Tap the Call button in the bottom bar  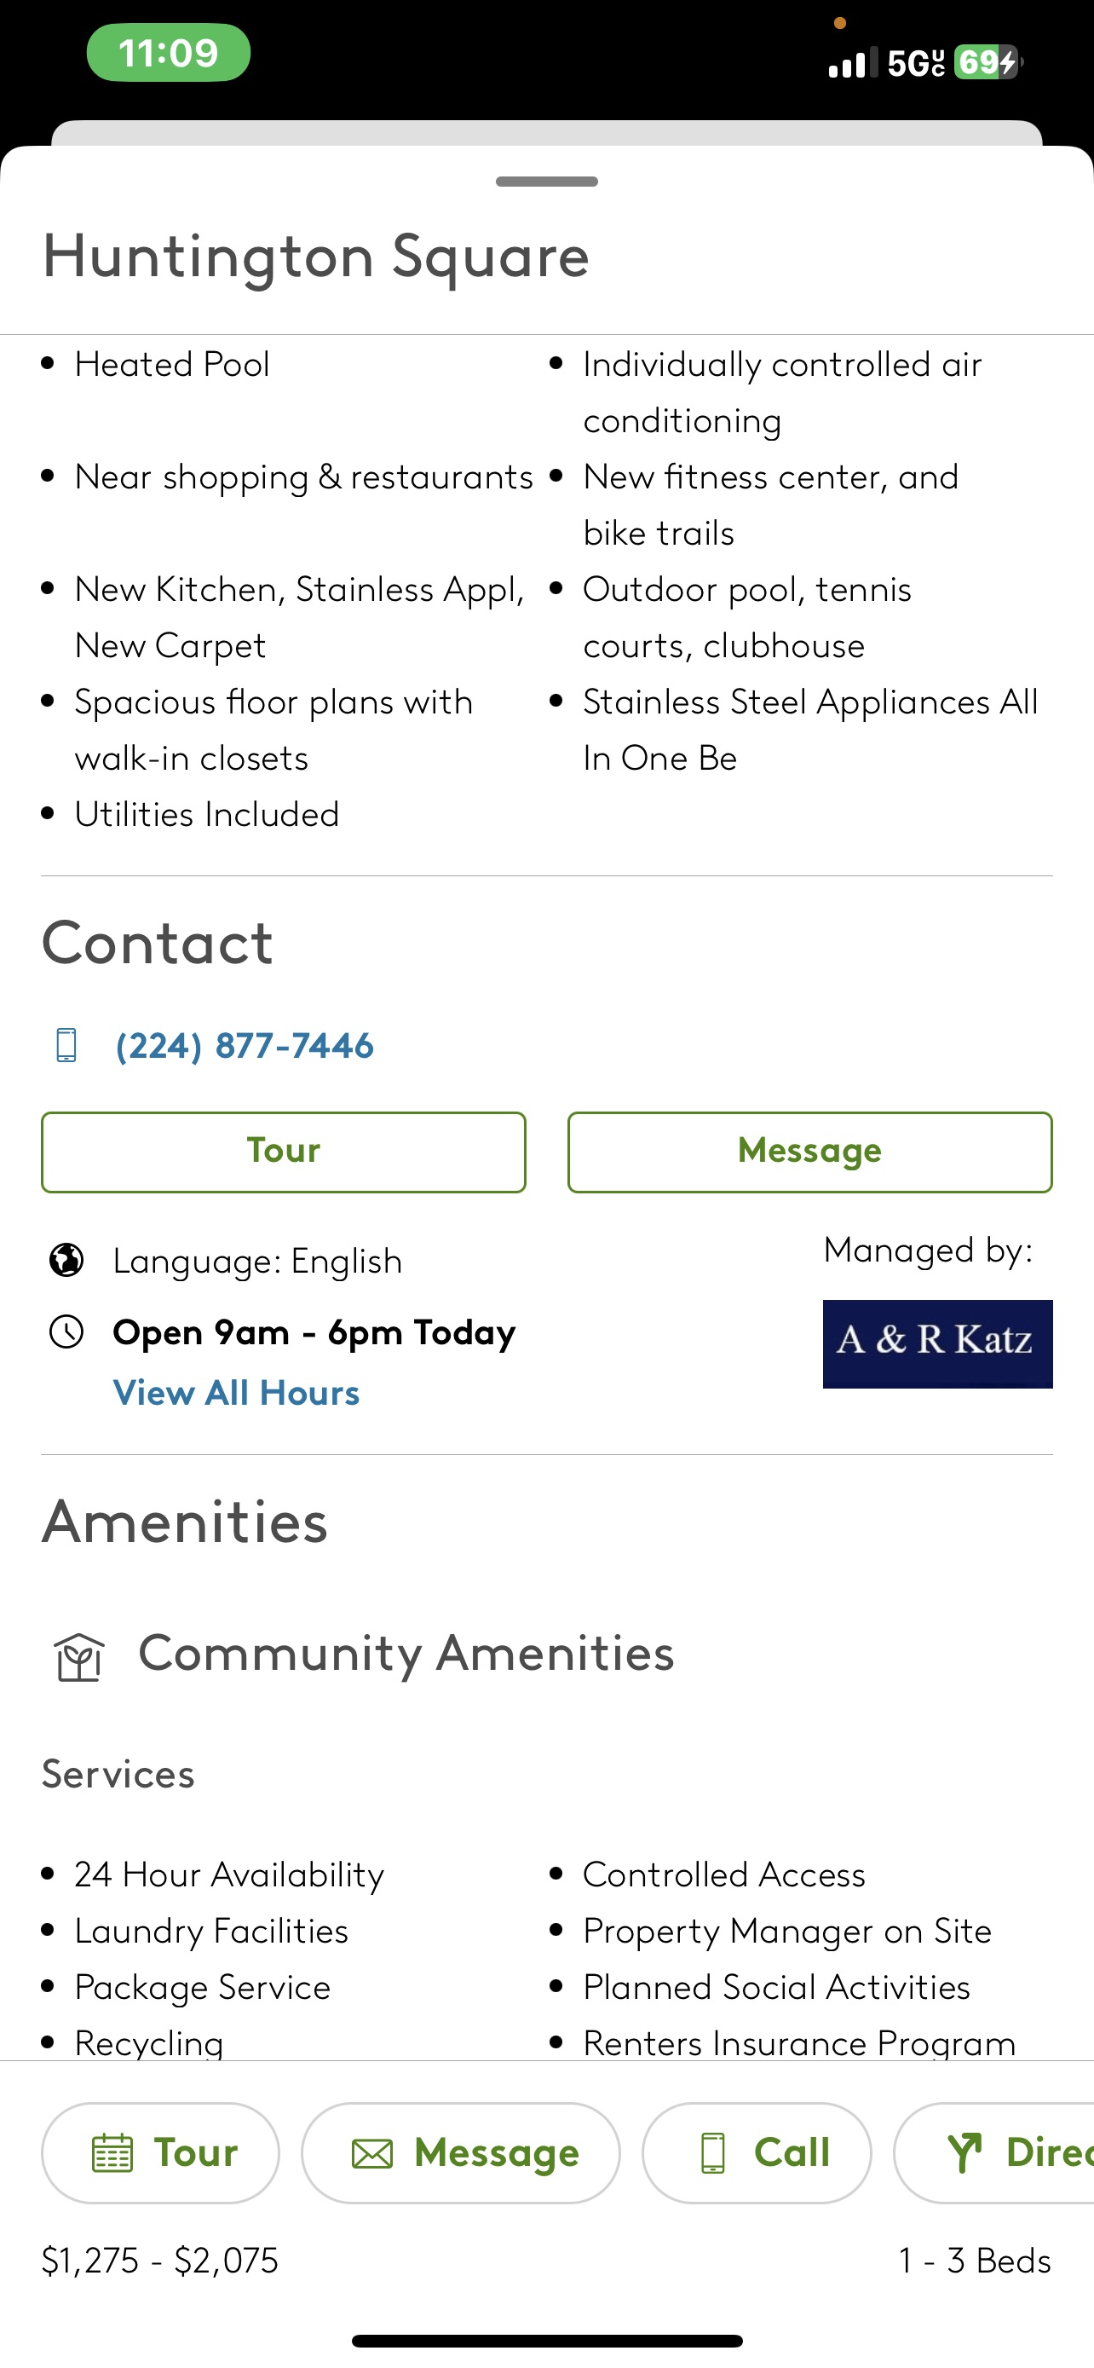(757, 2153)
